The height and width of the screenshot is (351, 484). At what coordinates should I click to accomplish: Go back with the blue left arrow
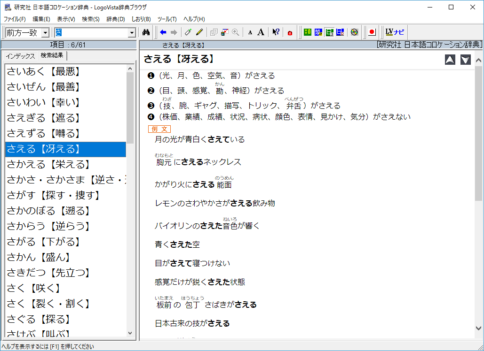(163, 32)
